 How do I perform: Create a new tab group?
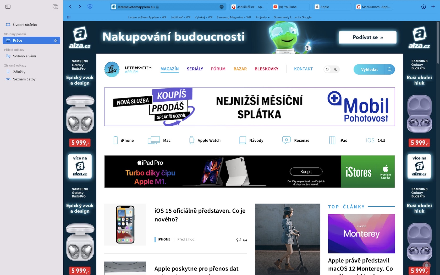click(x=55, y=7)
